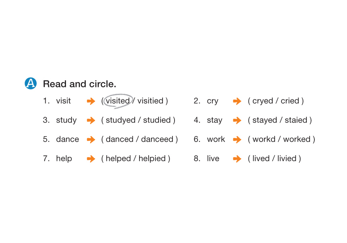Select the option 'helped'
Viewport: 347px width, 243px height.
(118, 158)
